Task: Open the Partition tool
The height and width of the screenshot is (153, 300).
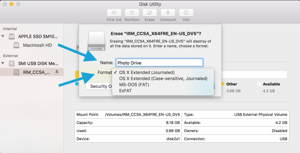Action: click(132, 13)
